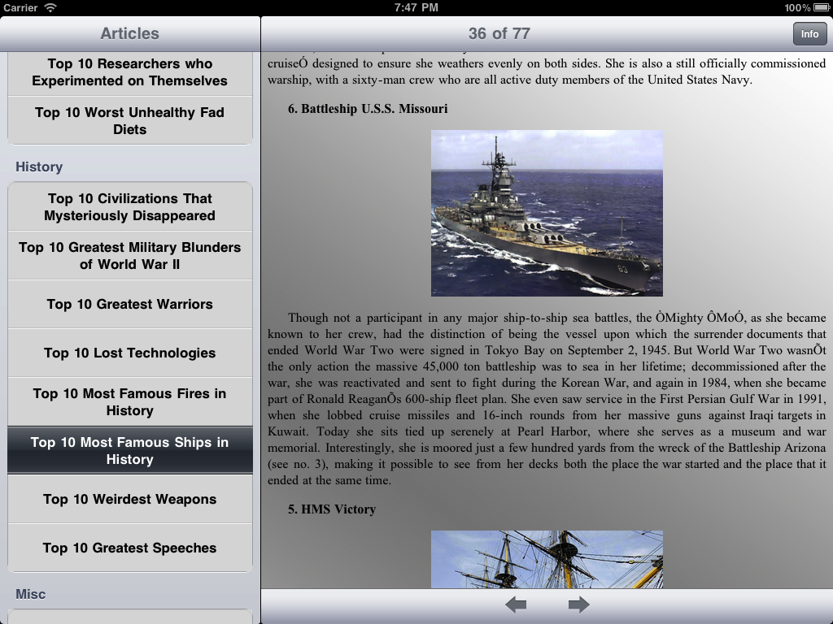Tap the Misc section header

point(30,594)
